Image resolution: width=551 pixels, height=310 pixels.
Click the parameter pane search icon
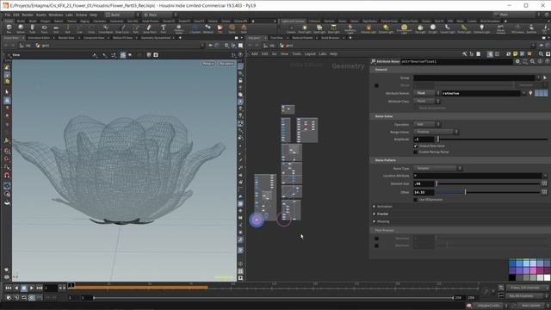click(532, 61)
